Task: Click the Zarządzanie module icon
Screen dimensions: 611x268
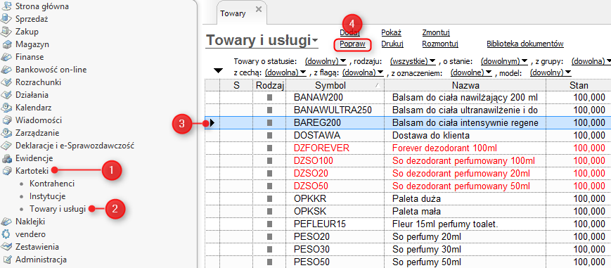Action: tap(6, 133)
